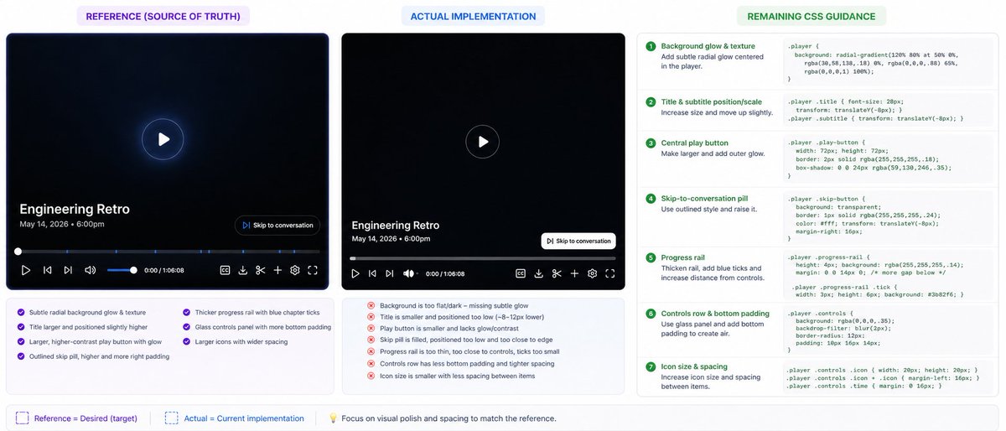Viewport: 1006px width, 431px height.
Task: Toggle closed captions in actual implementation
Action: coord(521,273)
